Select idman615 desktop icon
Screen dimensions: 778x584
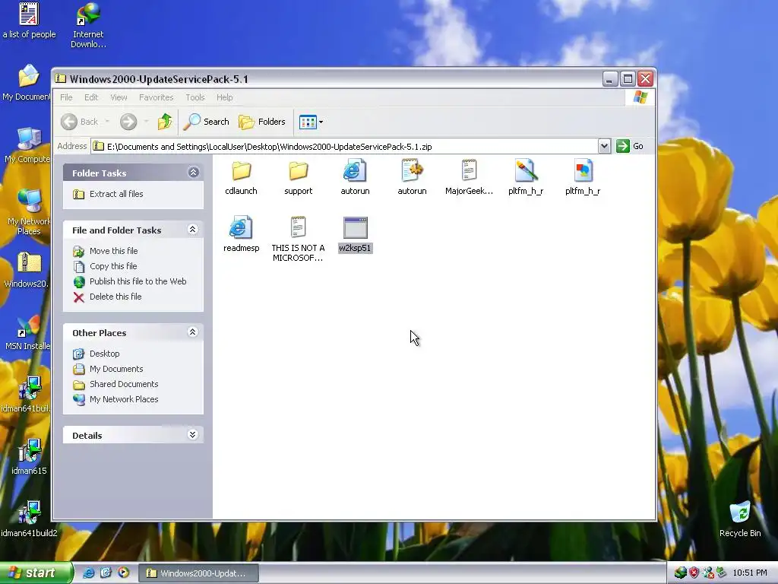click(x=29, y=457)
